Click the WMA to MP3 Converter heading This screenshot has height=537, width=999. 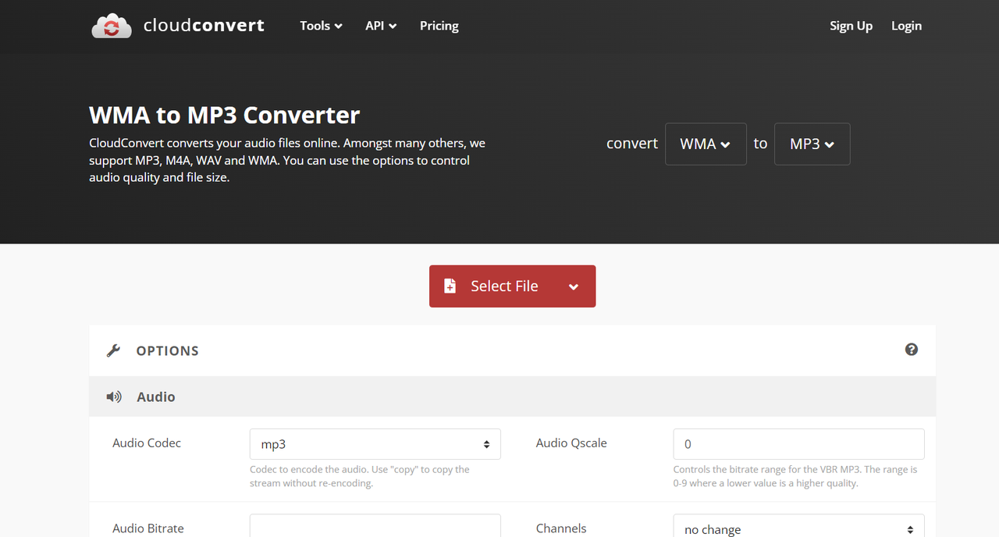point(225,115)
